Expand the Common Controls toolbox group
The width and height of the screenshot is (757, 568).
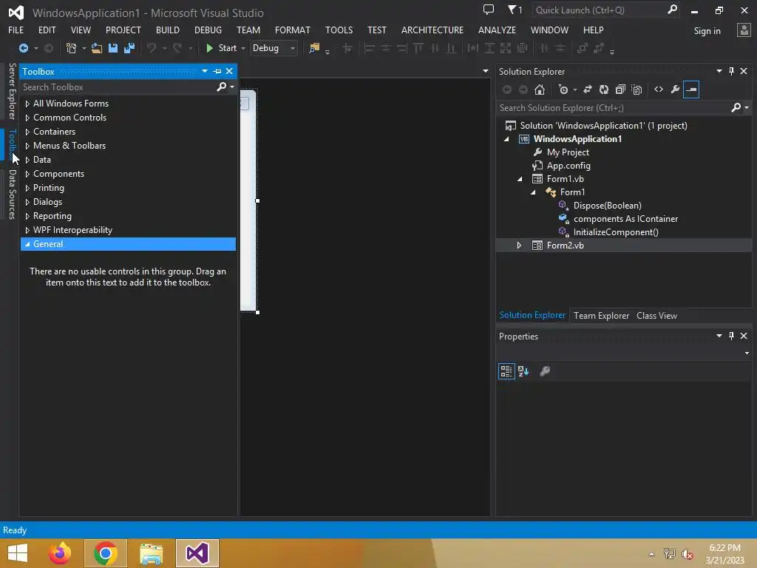click(x=27, y=118)
